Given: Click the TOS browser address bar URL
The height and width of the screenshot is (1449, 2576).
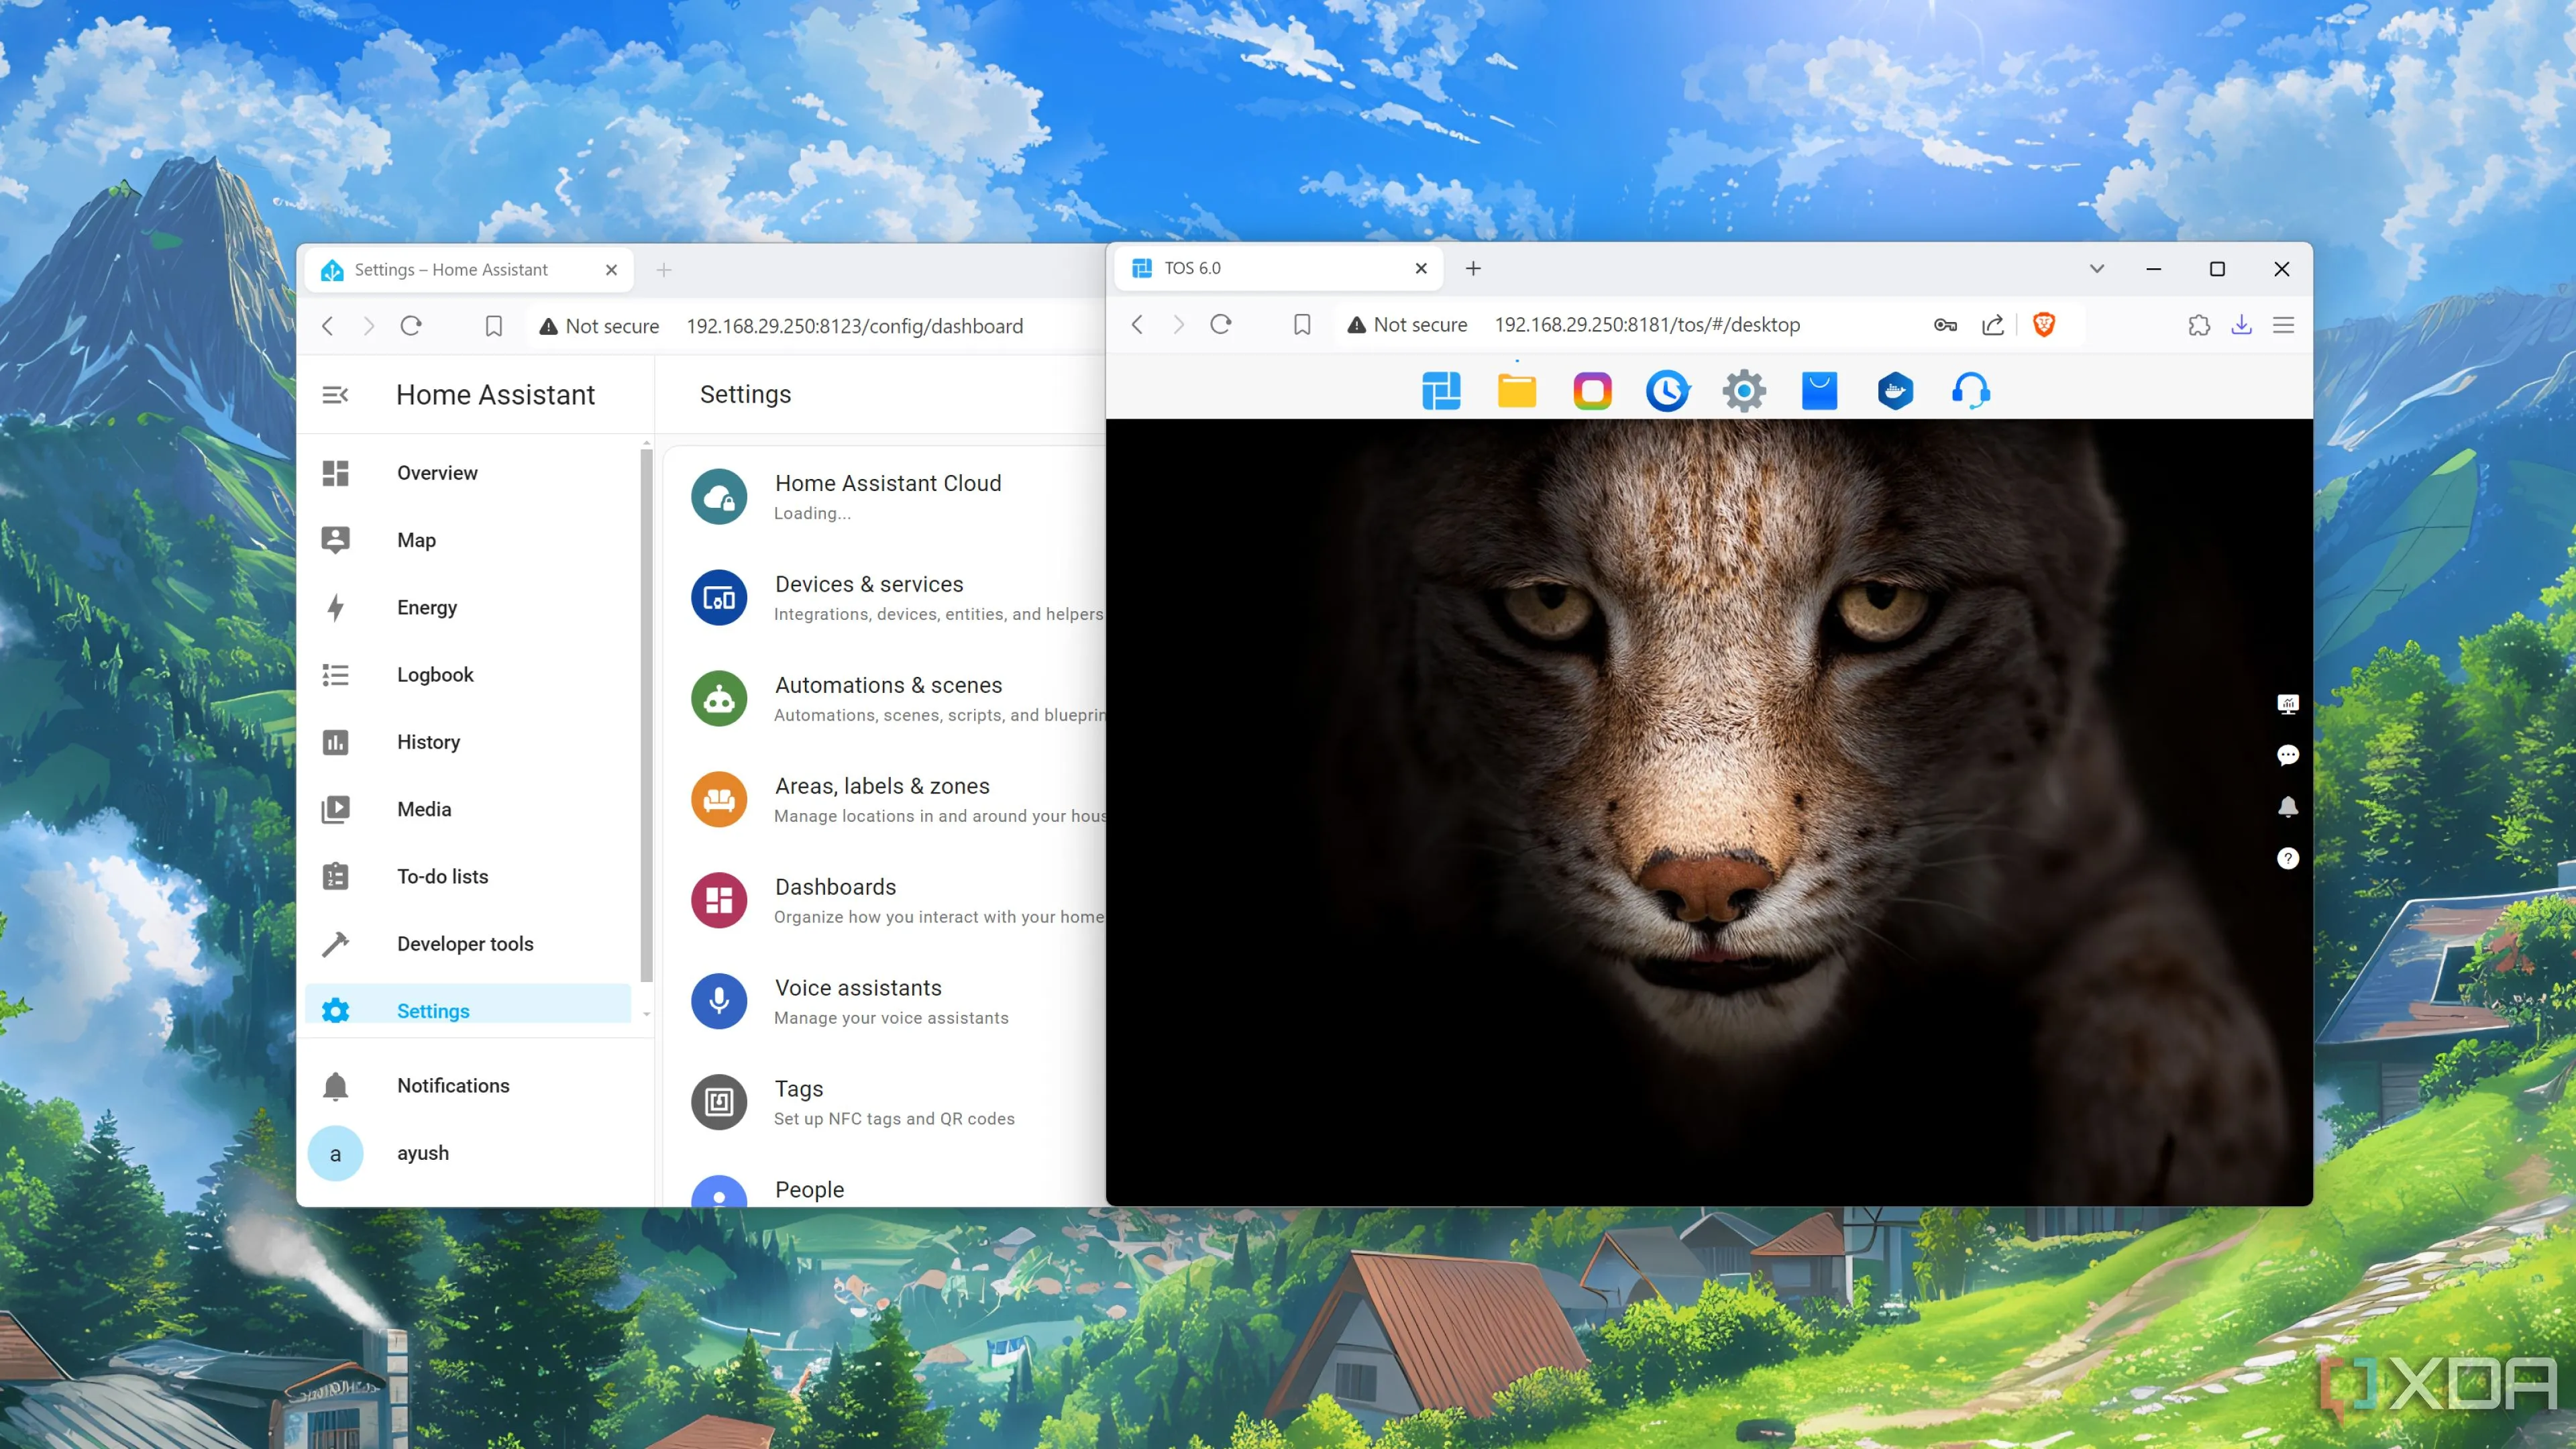Looking at the screenshot, I should (1646, 324).
